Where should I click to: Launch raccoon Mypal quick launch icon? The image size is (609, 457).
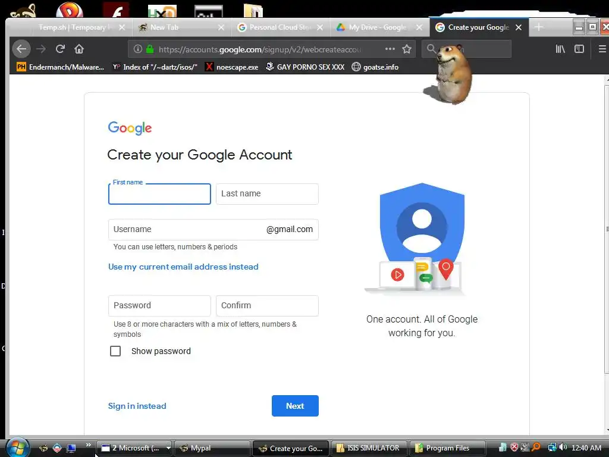tap(43, 448)
